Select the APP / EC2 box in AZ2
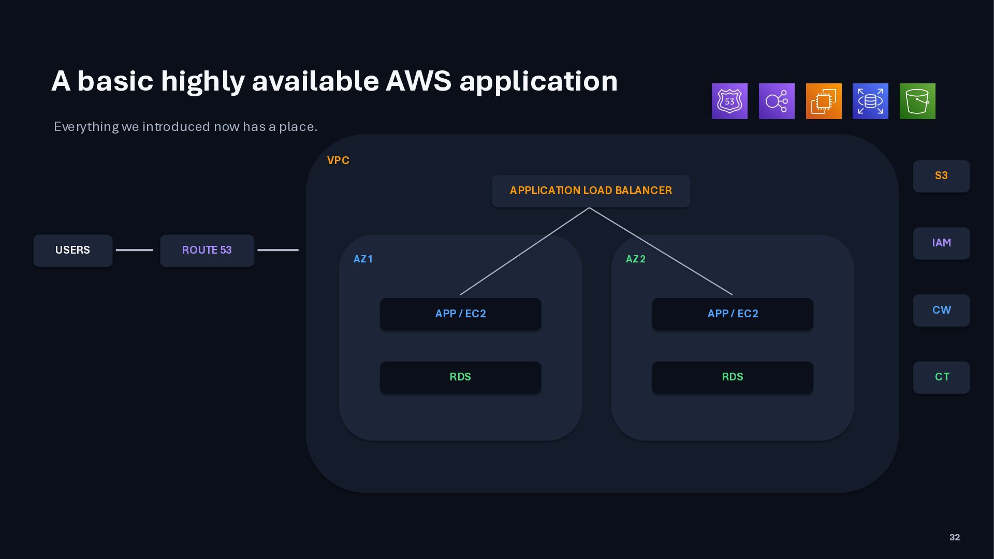This screenshot has height=559, width=994. click(x=733, y=314)
